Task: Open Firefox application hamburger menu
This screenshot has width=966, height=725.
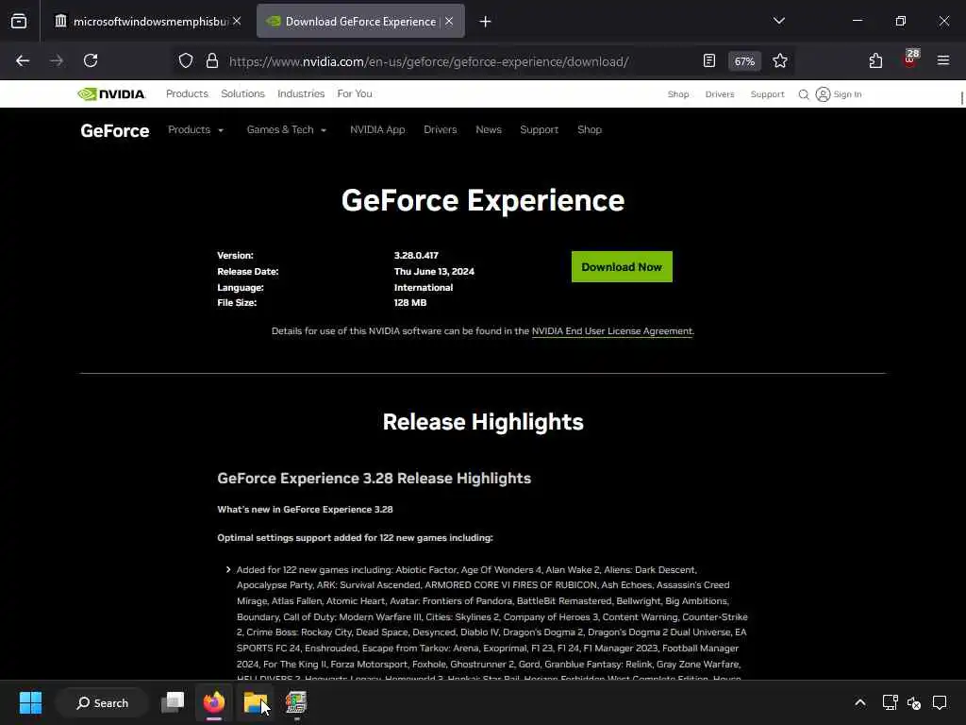Action: click(x=943, y=60)
